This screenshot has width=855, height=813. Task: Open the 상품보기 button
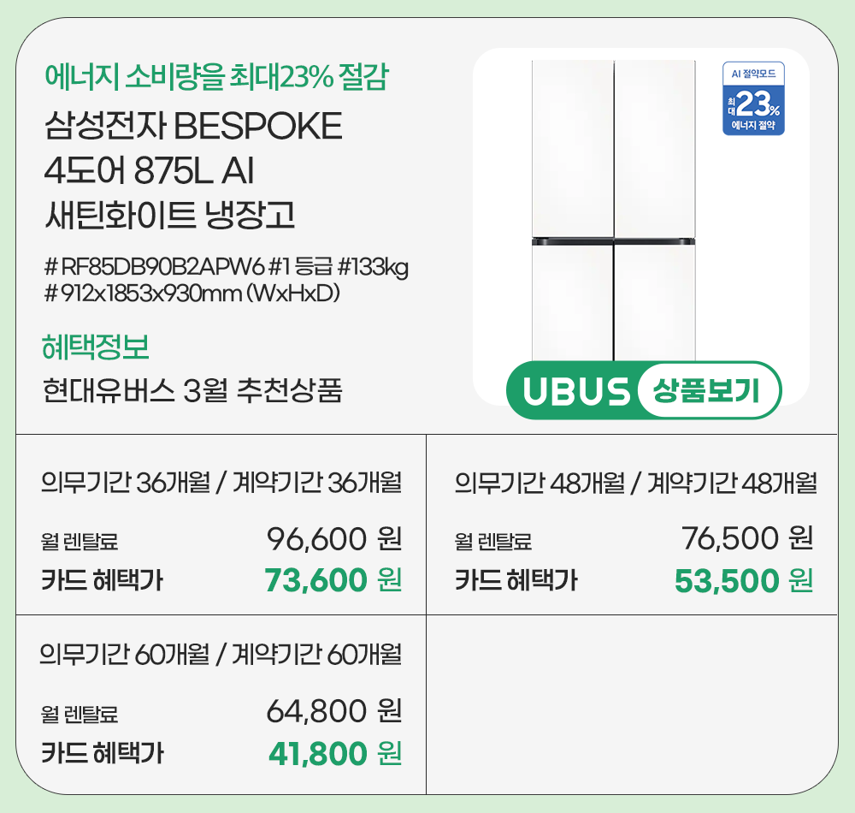click(706, 391)
